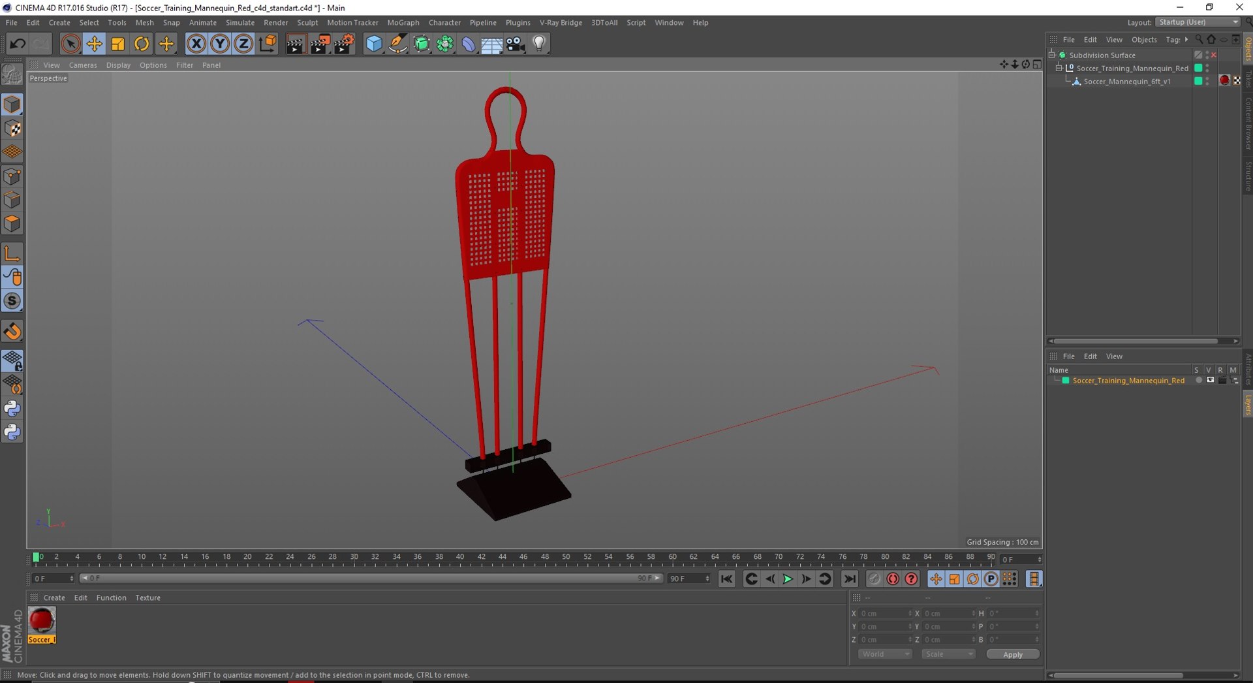Image resolution: width=1253 pixels, height=683 pixels.
Task: Click the Render to Picture Viewer icon
Action: (x=320, y=44)
